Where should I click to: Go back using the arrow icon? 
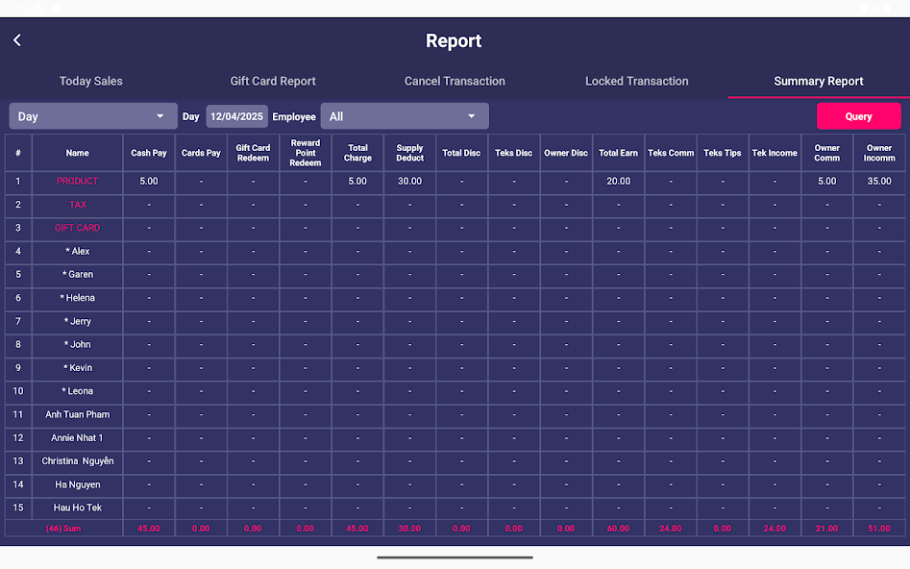(17, 40)
